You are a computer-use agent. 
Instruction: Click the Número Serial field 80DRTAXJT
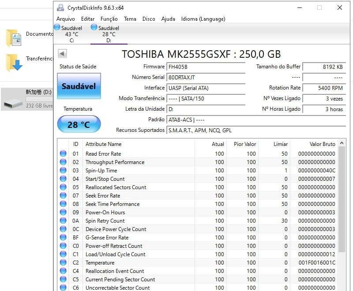pyautogui.click(x=206, y=77)
